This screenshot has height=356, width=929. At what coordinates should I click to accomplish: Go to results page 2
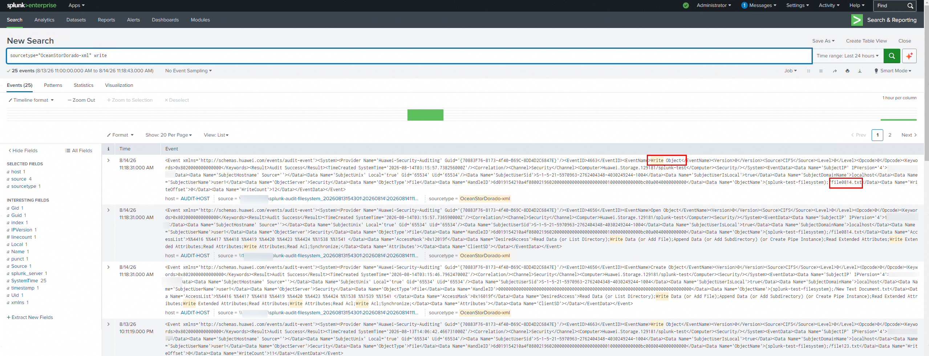(x=890, y=135)
